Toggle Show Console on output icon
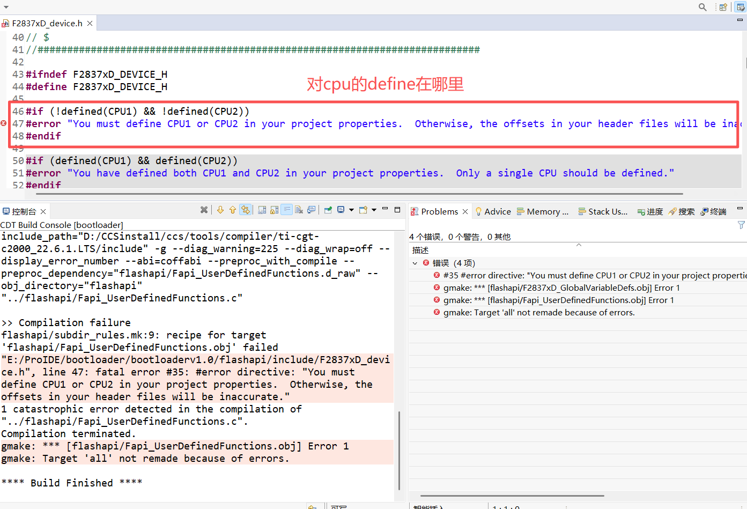747x509 pixels. click(287, 210)
